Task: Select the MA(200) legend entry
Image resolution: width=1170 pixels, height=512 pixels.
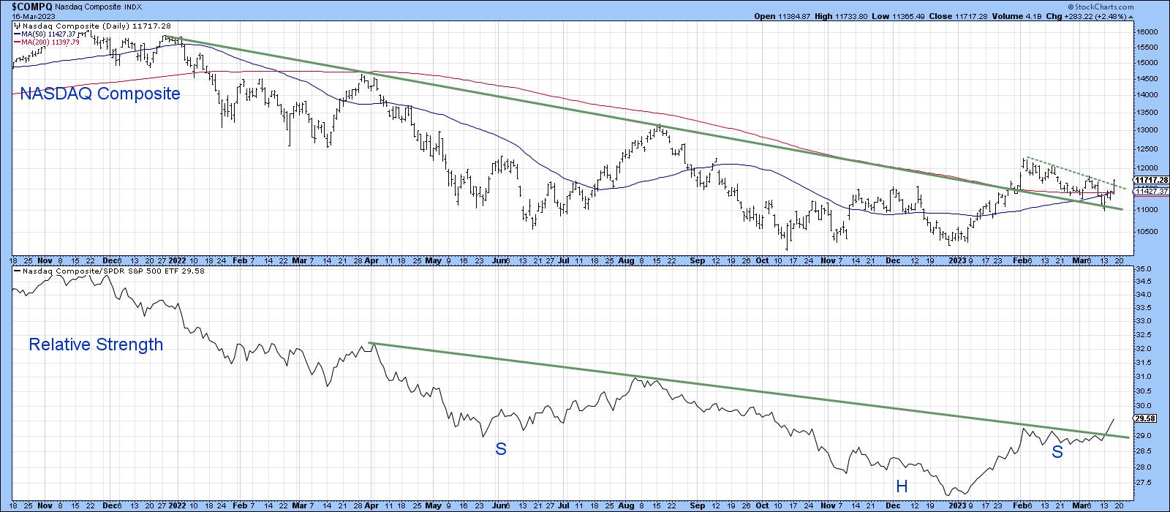Action: (x=47, y=42)
